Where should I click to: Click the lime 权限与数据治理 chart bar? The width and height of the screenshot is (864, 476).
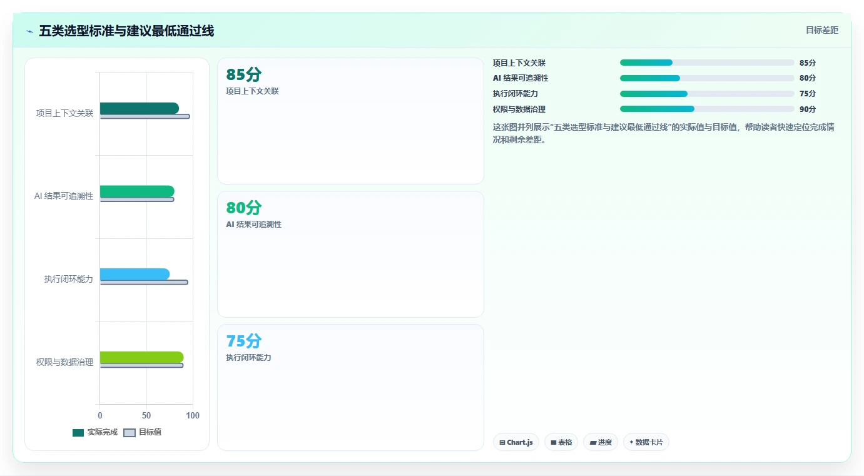click(x=141, y=357)
